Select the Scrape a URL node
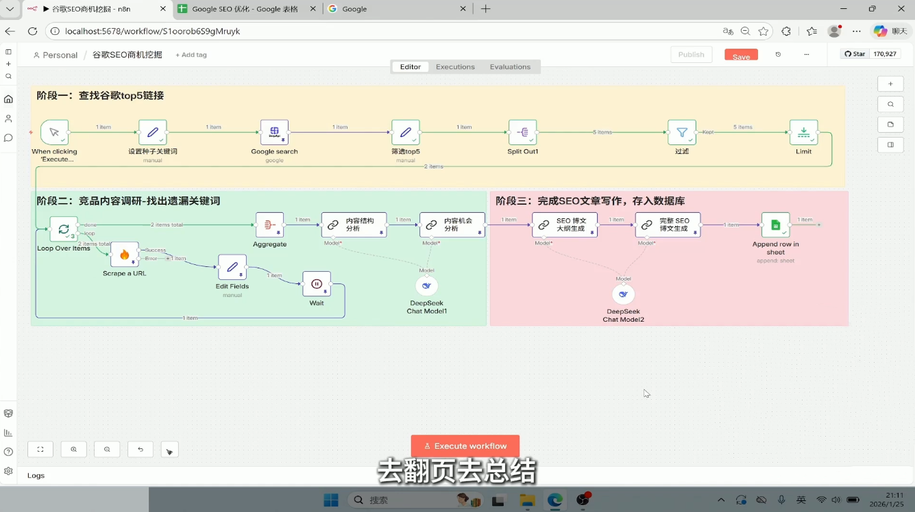Screen dimensions: 915x512 tap(124, 255)
